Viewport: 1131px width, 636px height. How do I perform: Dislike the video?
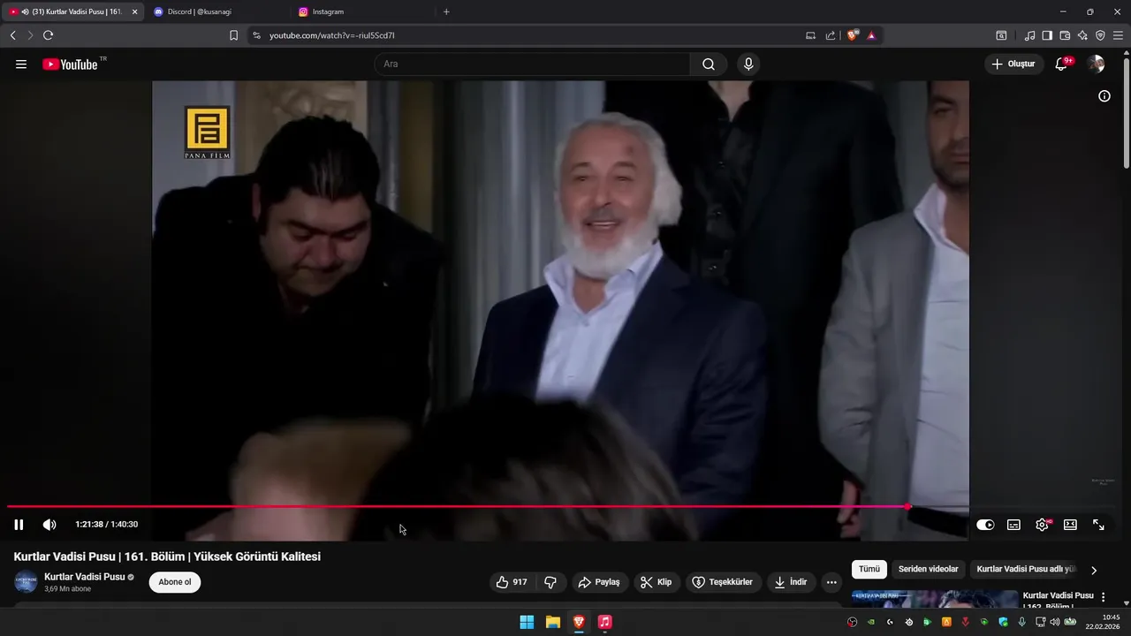[x=550, y=582]
